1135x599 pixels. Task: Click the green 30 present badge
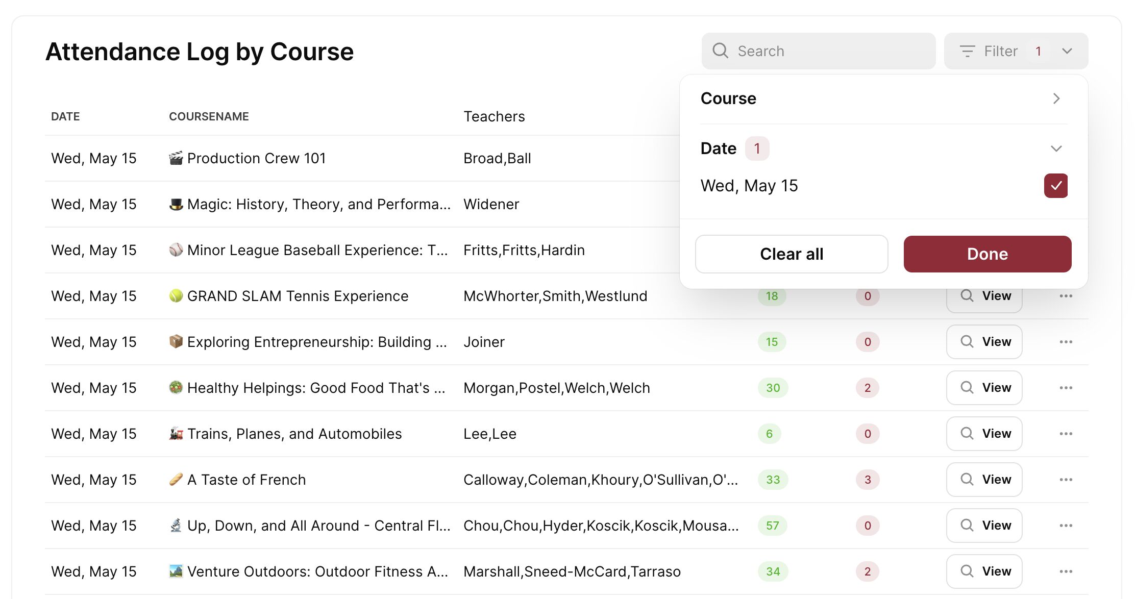[x=773, y=388]
